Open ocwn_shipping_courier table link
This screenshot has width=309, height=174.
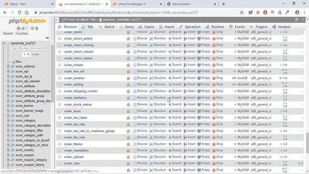pos(81,91)
